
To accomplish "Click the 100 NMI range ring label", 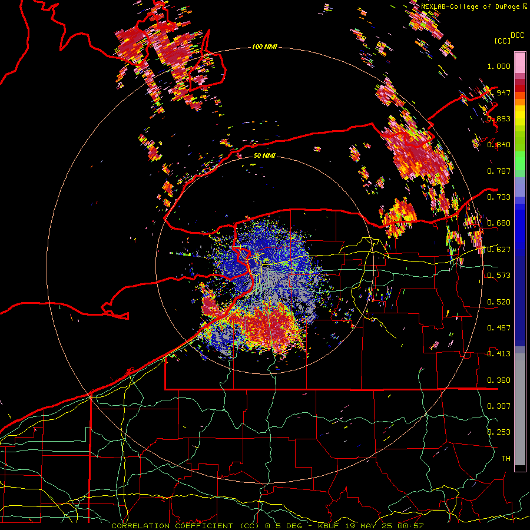I will 264,47.
